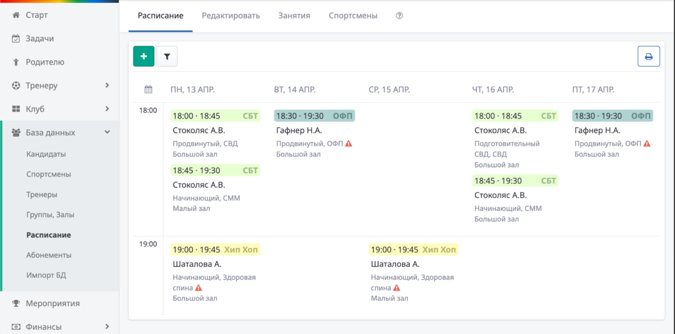Click warning icon on Wednesday Шаталова class
Image resolution: width=675 pixels, height=334 pixels.
(397, 288)
